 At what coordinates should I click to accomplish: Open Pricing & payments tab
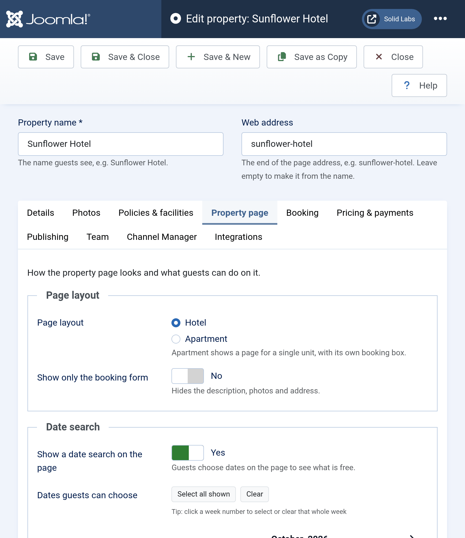375,213
